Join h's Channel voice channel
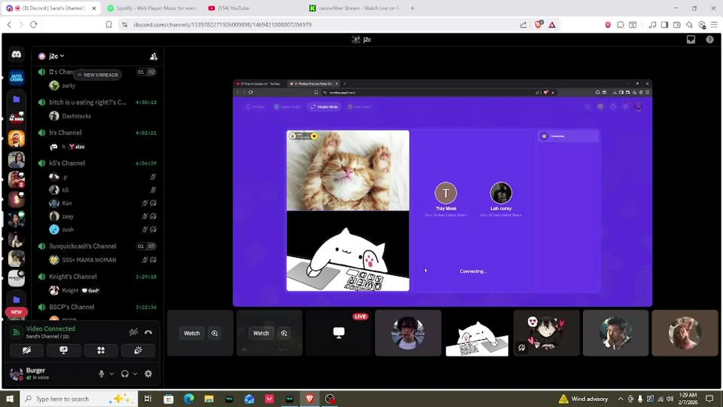The width and height of the screenshot is (723, 407). 97,133
